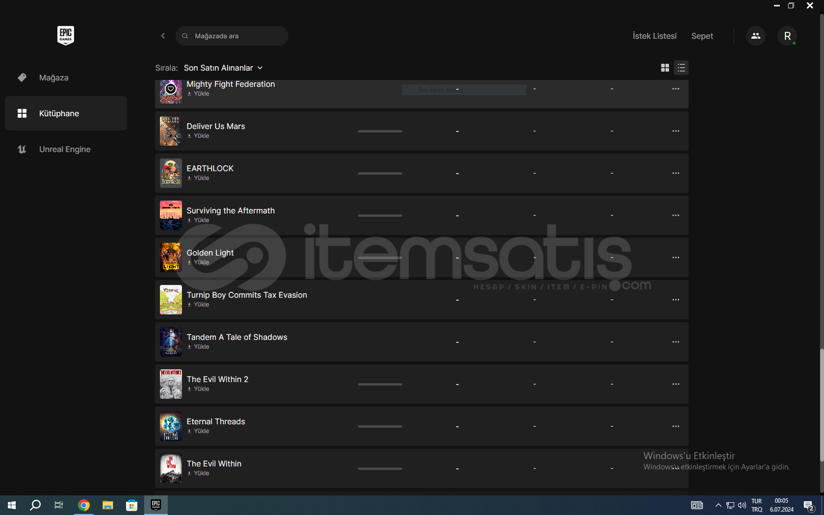Open options menu for Surviving the Aftermath
The height and width of the screenshot is (515, 824).
tap(675, 215)
